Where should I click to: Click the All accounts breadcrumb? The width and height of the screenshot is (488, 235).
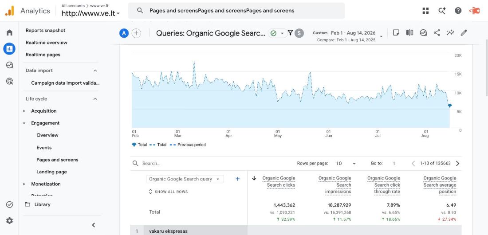[73, 6]
